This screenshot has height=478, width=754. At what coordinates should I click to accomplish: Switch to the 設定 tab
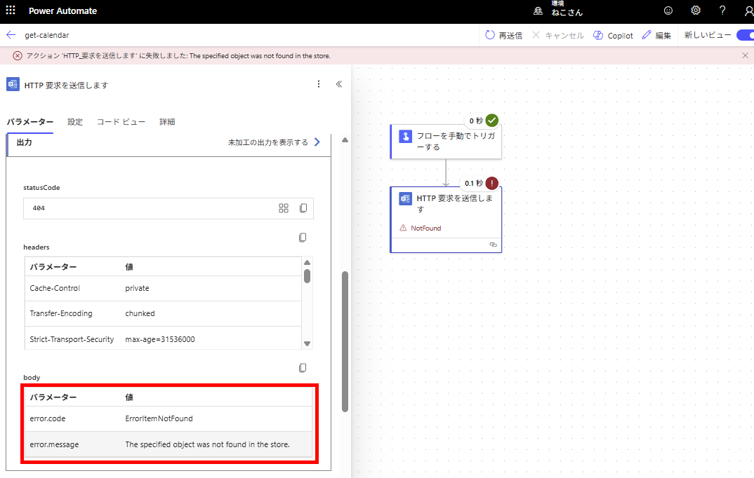[x=75, y=122]
